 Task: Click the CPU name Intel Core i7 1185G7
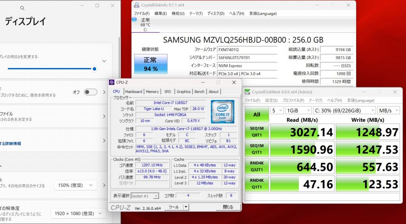coord(171,103)
